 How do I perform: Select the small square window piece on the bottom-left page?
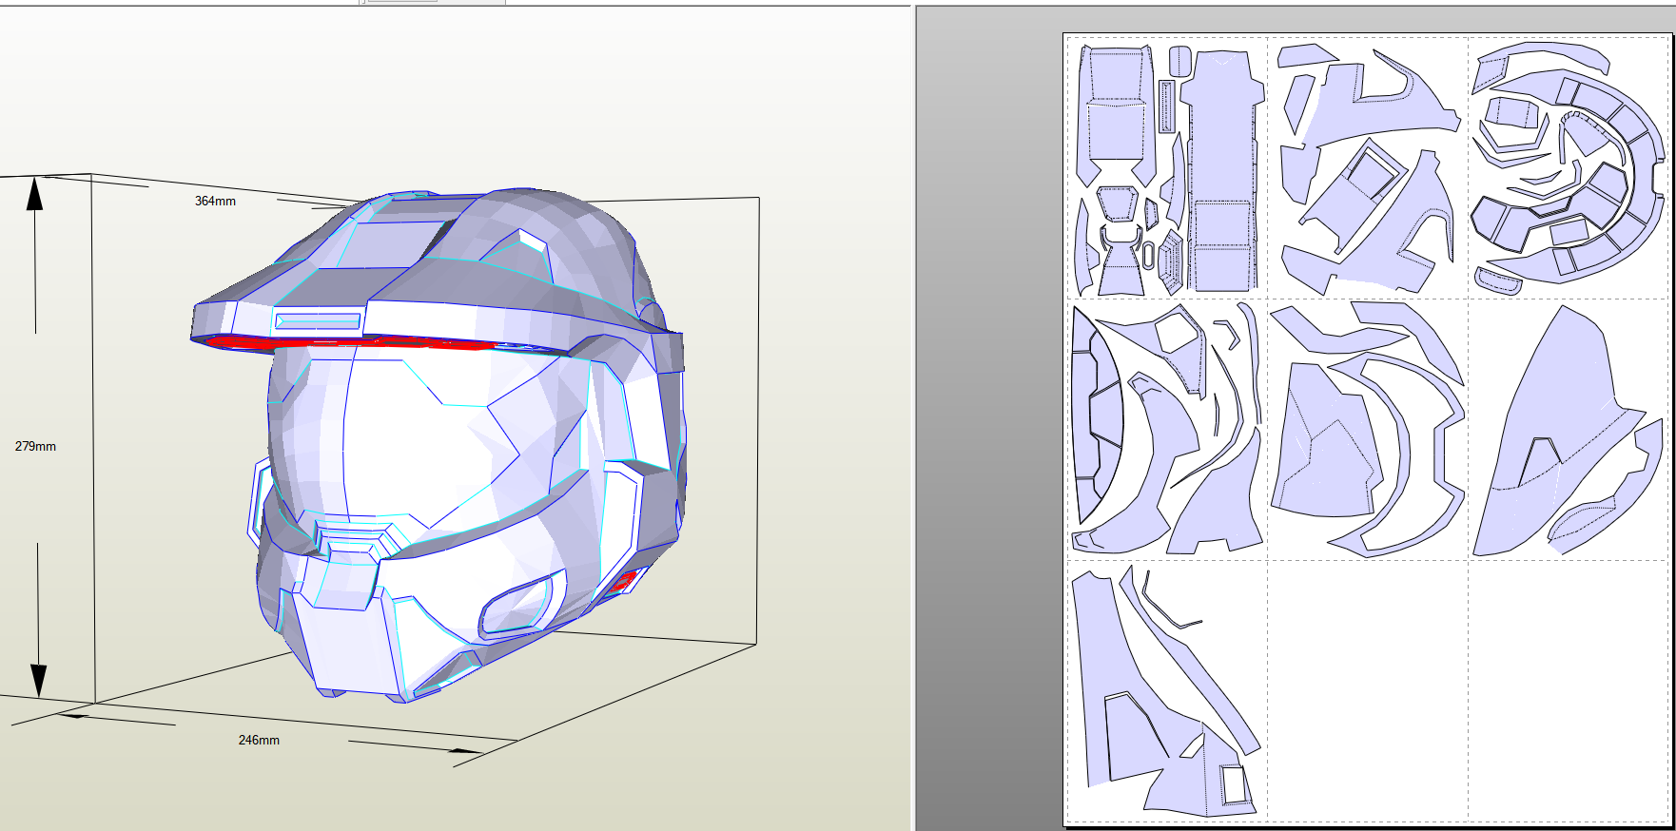(1234, 785)
